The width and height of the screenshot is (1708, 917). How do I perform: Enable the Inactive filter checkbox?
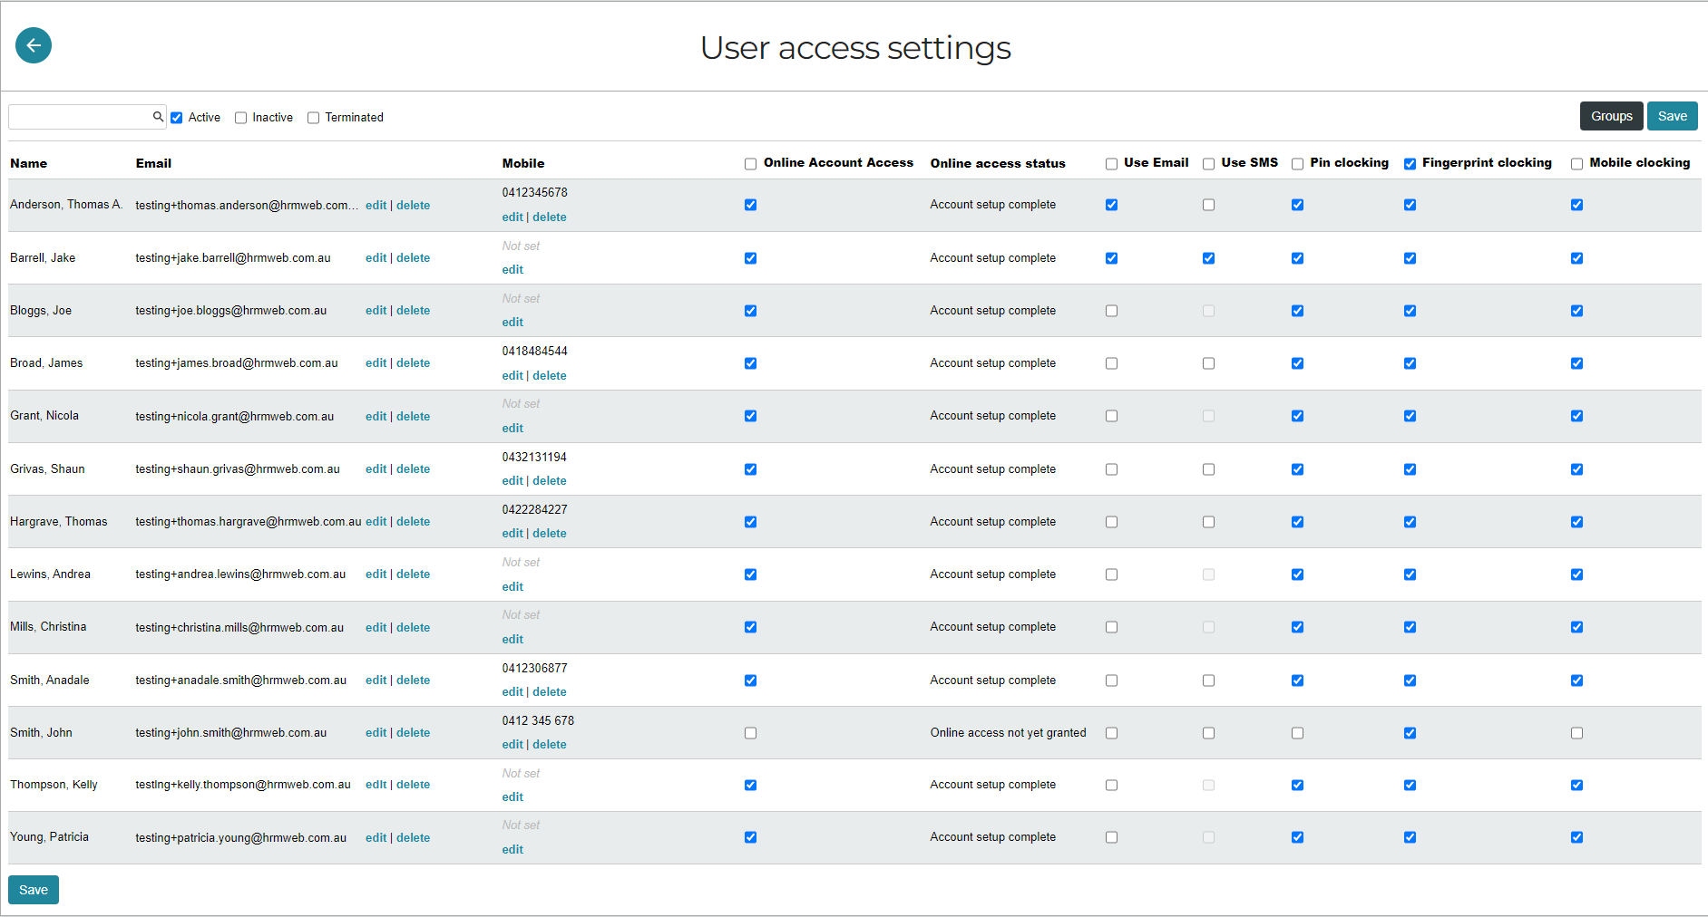pos(240,118)
